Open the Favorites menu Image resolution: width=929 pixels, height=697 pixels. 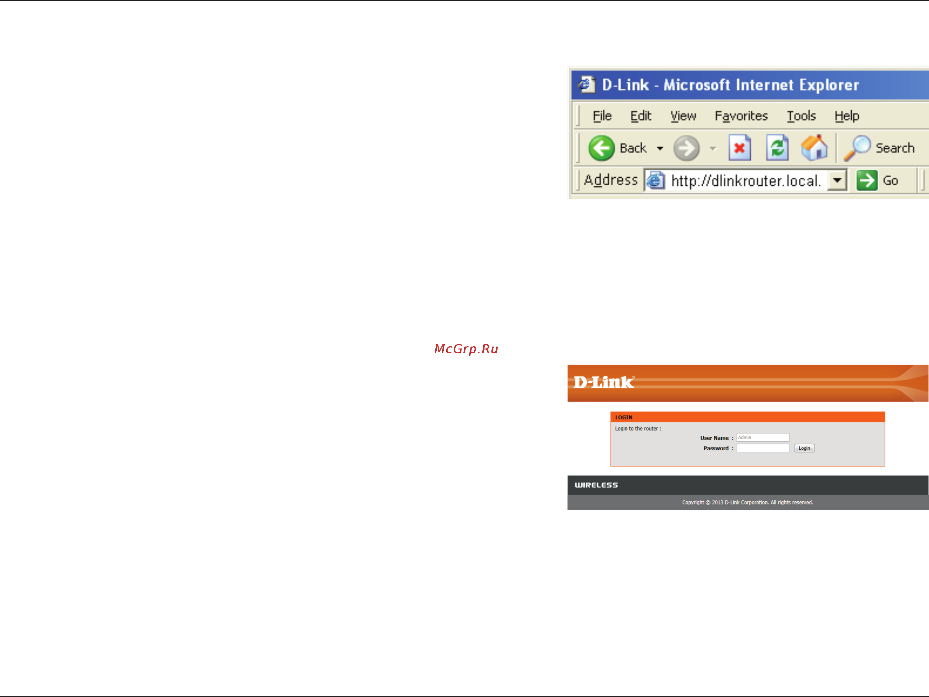click(x=741, y=116)
